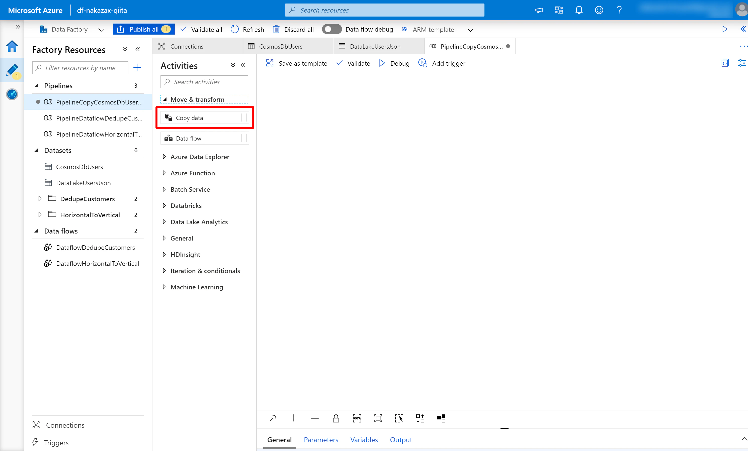This screenshot has width=748, height=451.
Task: Switch to the CosmosDbUsers tab
Action: click(x=288, y=46)
